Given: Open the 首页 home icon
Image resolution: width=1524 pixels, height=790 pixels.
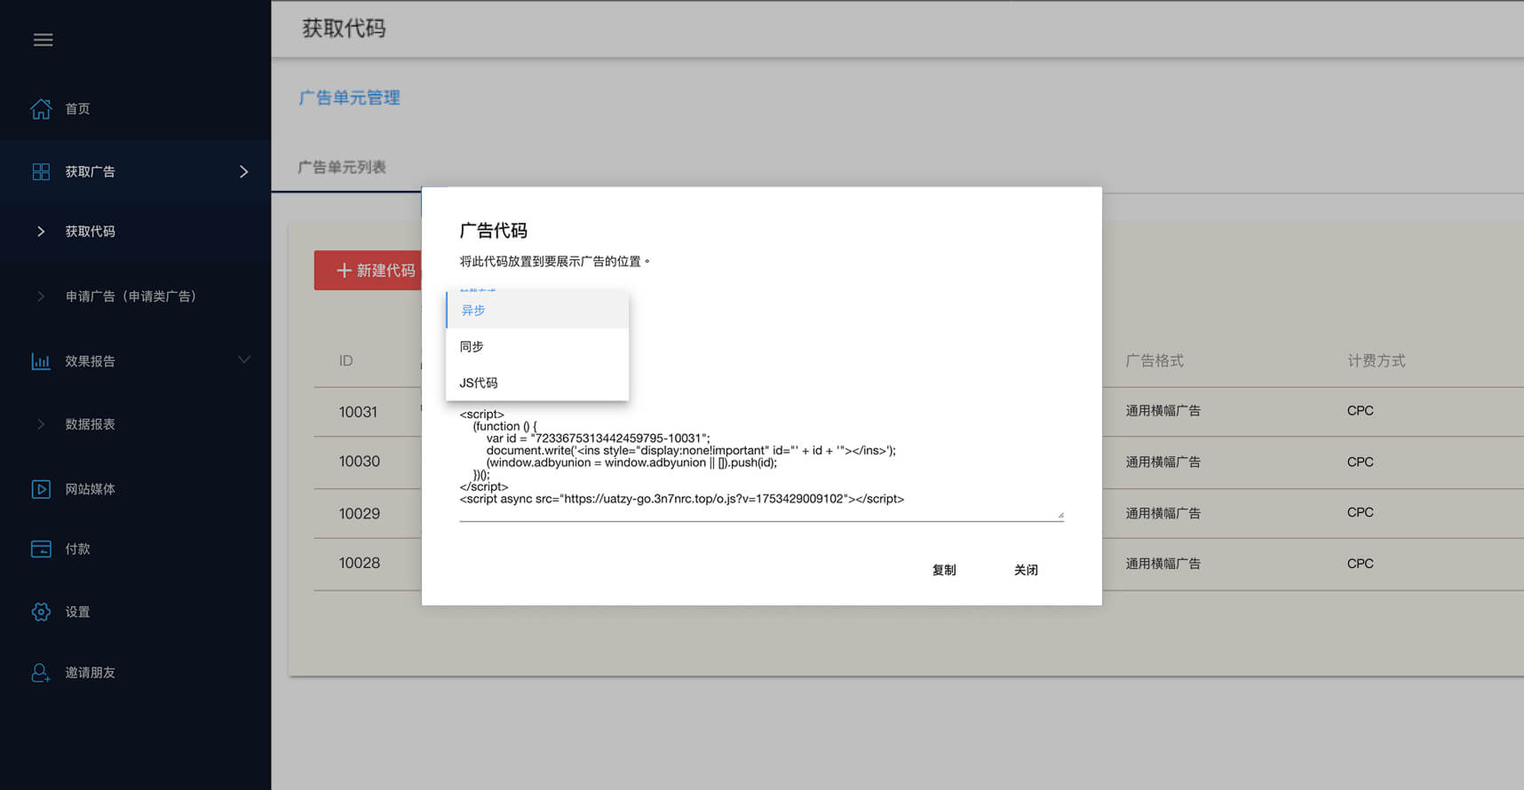Looking at the screenshot, I should click(x=41, y=108).
